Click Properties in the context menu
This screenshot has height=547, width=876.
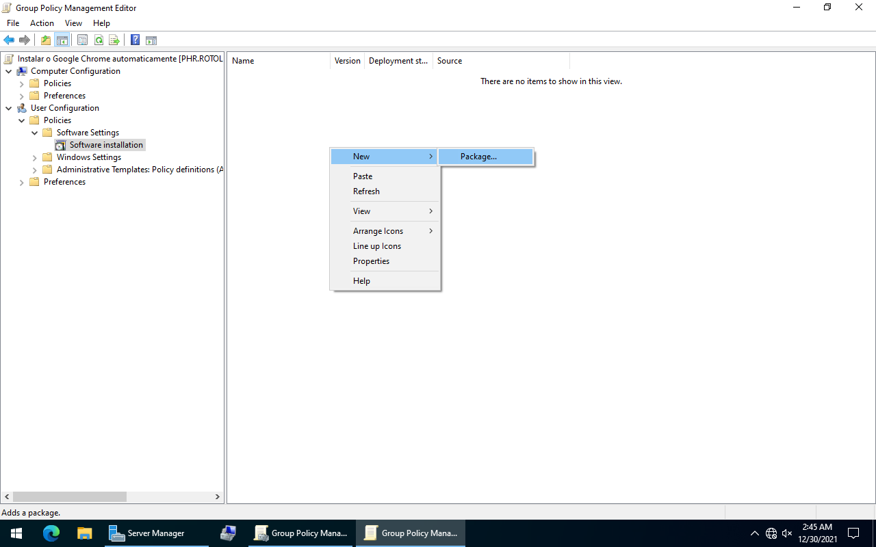(371, 261)
